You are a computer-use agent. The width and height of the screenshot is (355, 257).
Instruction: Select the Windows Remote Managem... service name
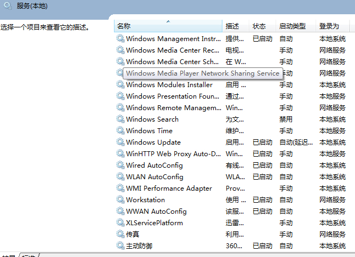pos(174,108)
